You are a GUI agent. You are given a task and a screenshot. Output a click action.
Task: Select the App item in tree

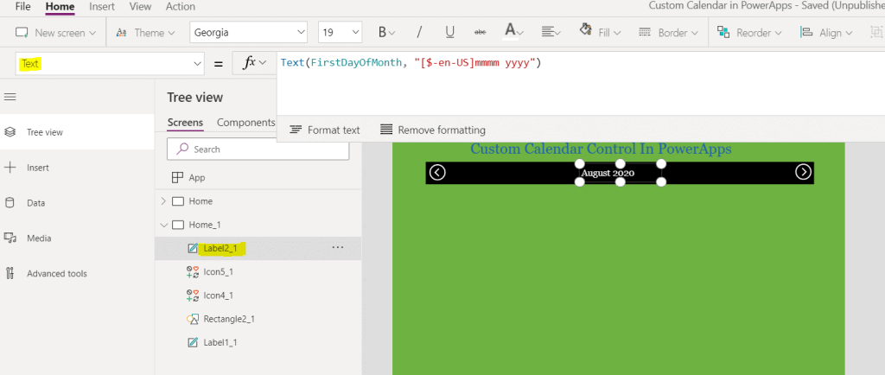point(197,178)
